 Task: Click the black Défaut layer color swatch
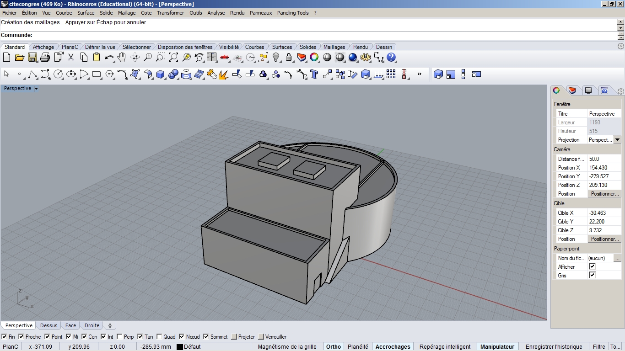180,347
